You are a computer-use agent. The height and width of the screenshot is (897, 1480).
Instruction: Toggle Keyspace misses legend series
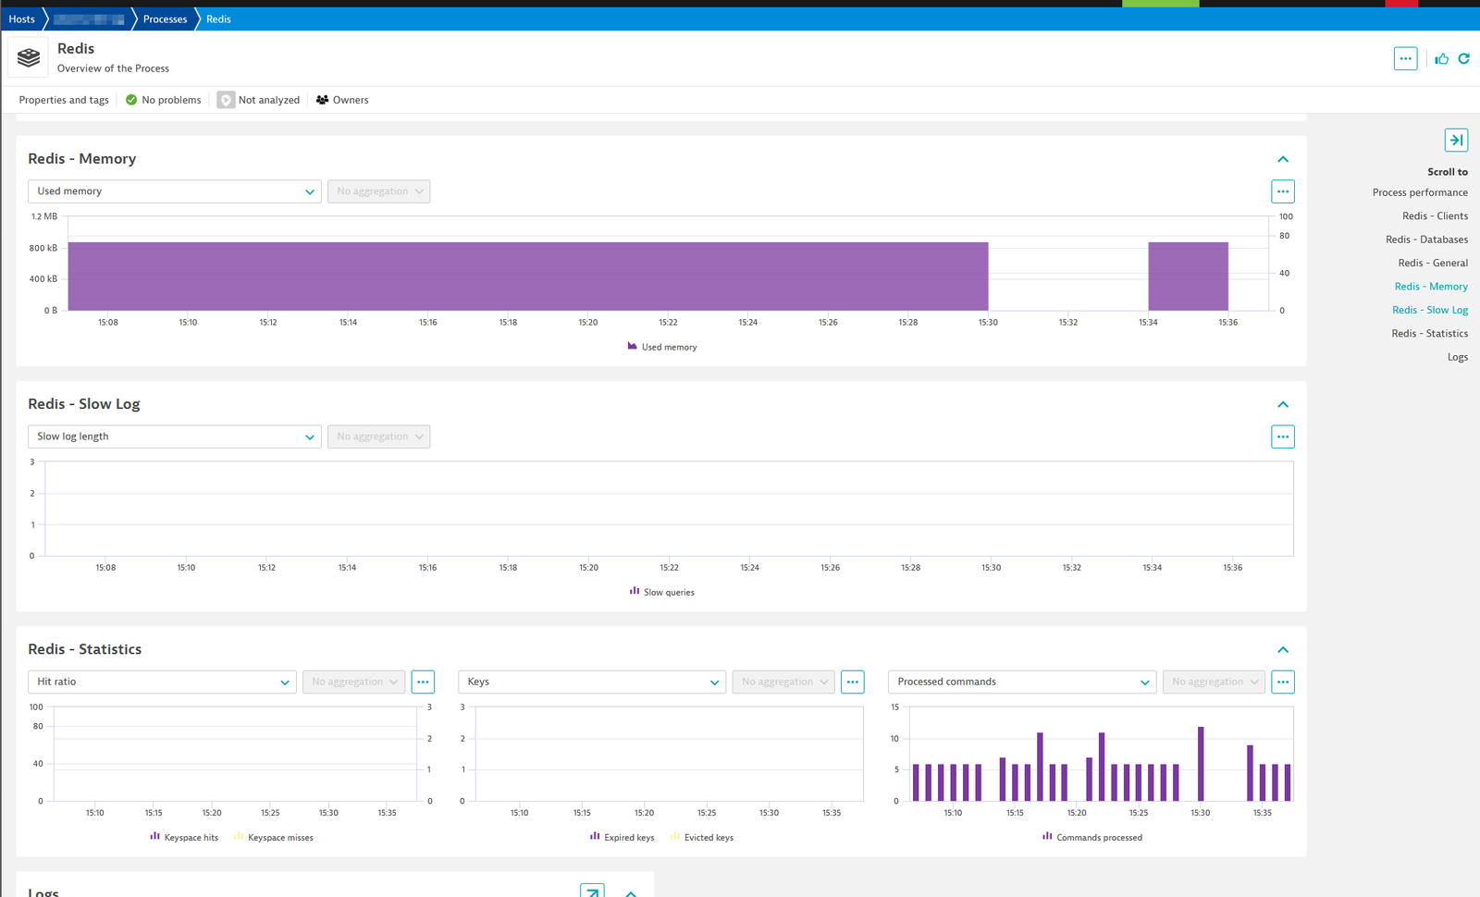274,837
